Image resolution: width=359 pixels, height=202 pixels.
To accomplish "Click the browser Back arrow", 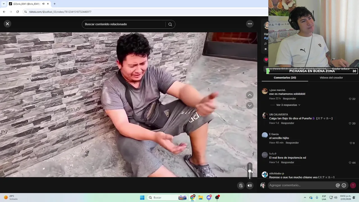I will coord(4,12).
